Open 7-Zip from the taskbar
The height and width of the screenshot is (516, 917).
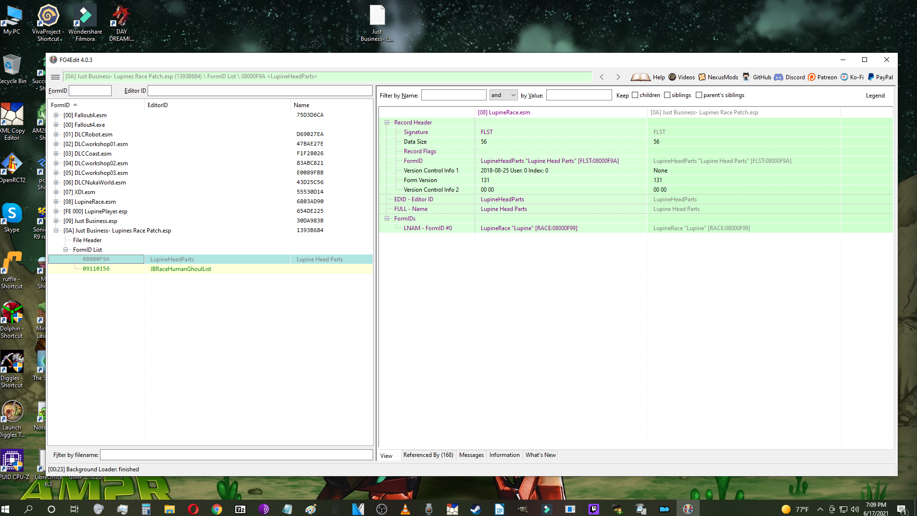click(240, 509)
